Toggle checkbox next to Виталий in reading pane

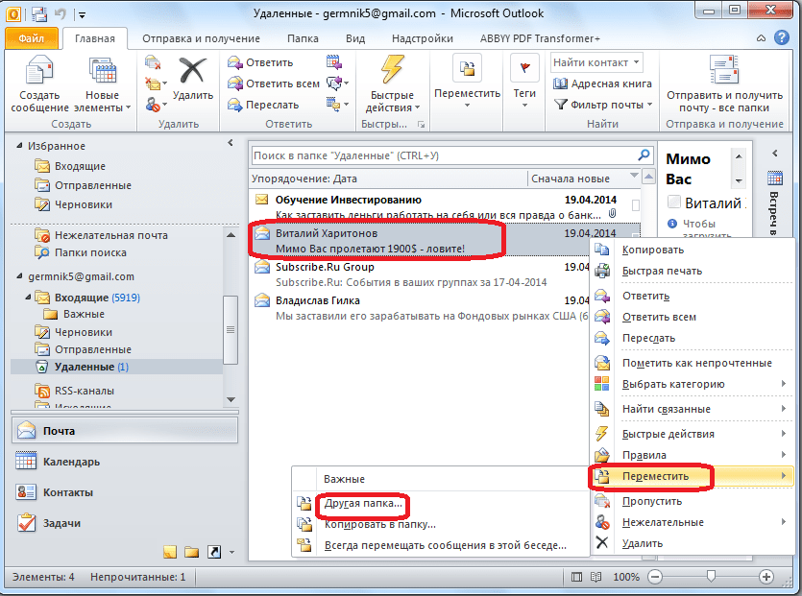pos(674,203)
